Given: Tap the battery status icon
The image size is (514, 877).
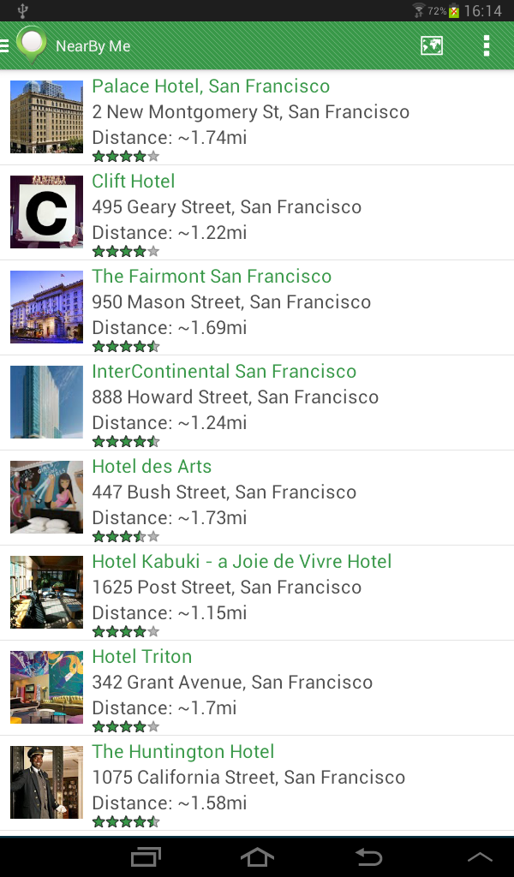Looking at the screenshot, I should [453, 10].
